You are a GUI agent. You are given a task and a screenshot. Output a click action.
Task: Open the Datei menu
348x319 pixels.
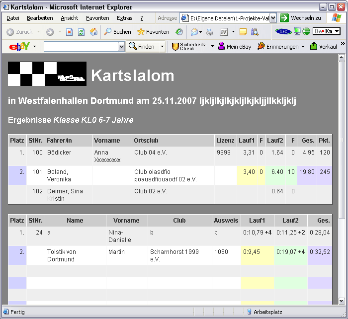[13, 18]
